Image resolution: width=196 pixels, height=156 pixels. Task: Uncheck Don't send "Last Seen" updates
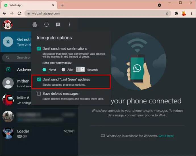39,79
